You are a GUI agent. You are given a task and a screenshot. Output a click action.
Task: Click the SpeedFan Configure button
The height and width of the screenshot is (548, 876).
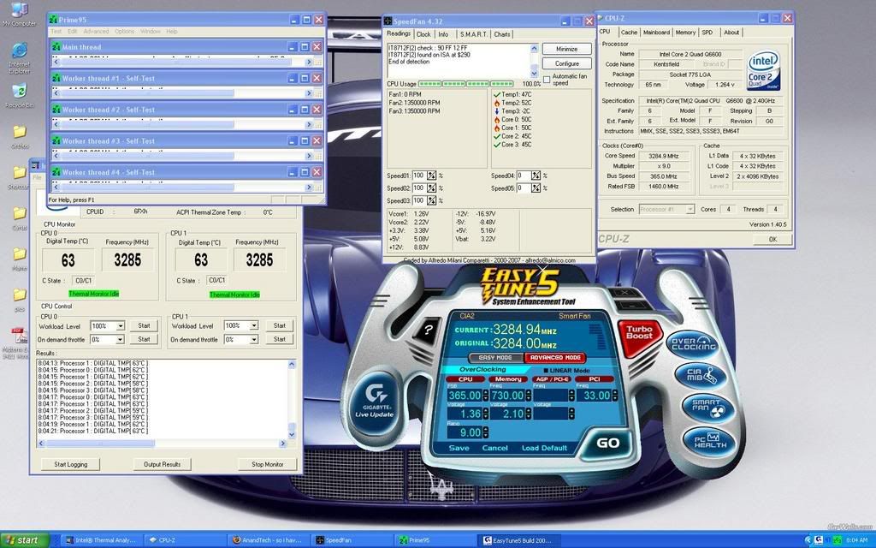(566, 63)
